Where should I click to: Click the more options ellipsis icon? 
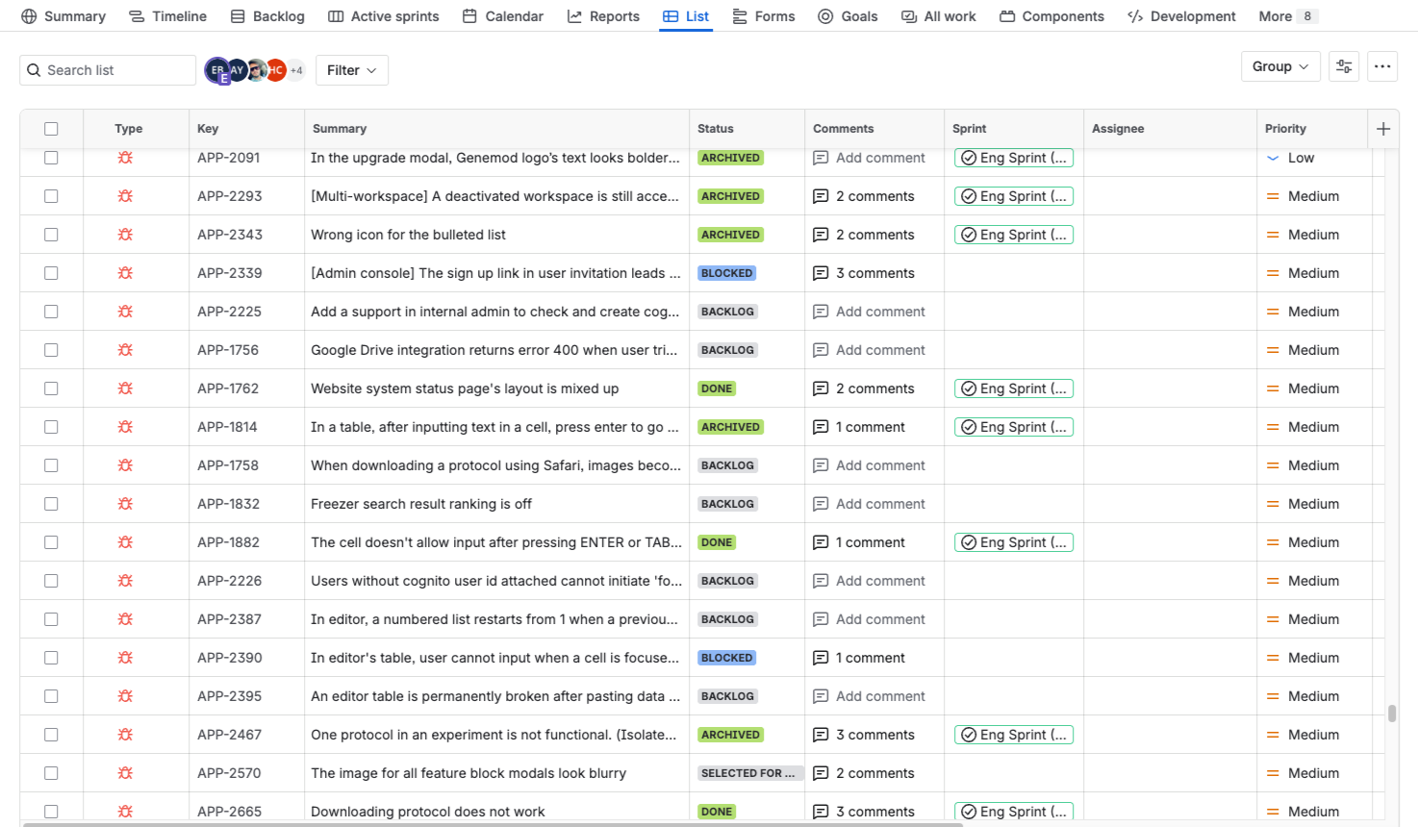point(1382,66)
